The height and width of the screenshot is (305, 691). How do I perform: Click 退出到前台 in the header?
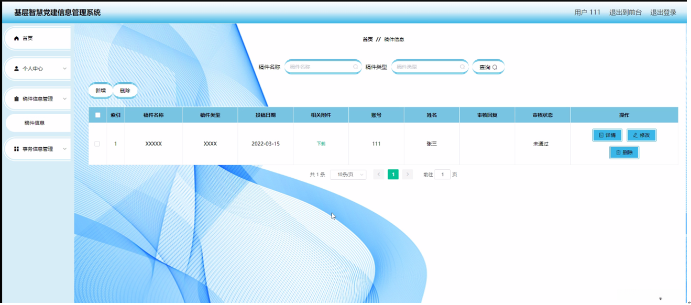point(625,13)
